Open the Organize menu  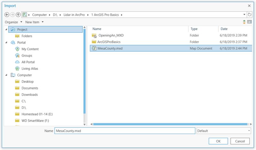14,22
